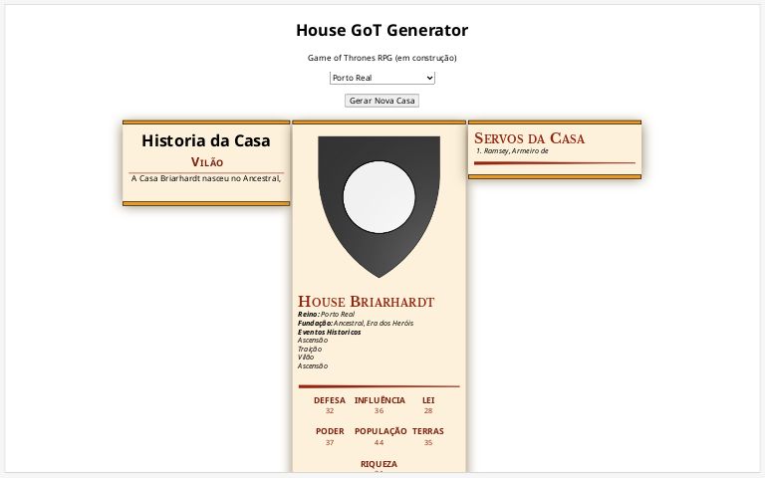Select servant entry Ramsey, Armeiro

(512, 151)
